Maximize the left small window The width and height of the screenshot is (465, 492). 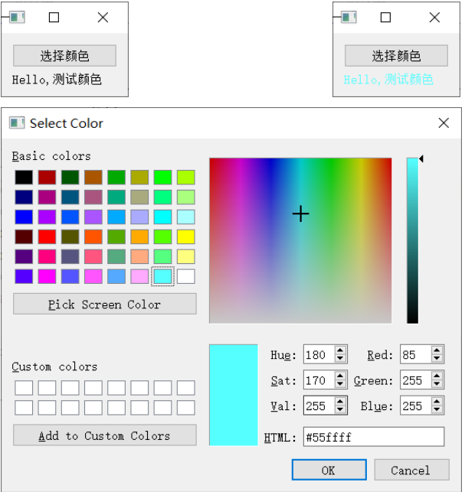(x=54, y=18)
